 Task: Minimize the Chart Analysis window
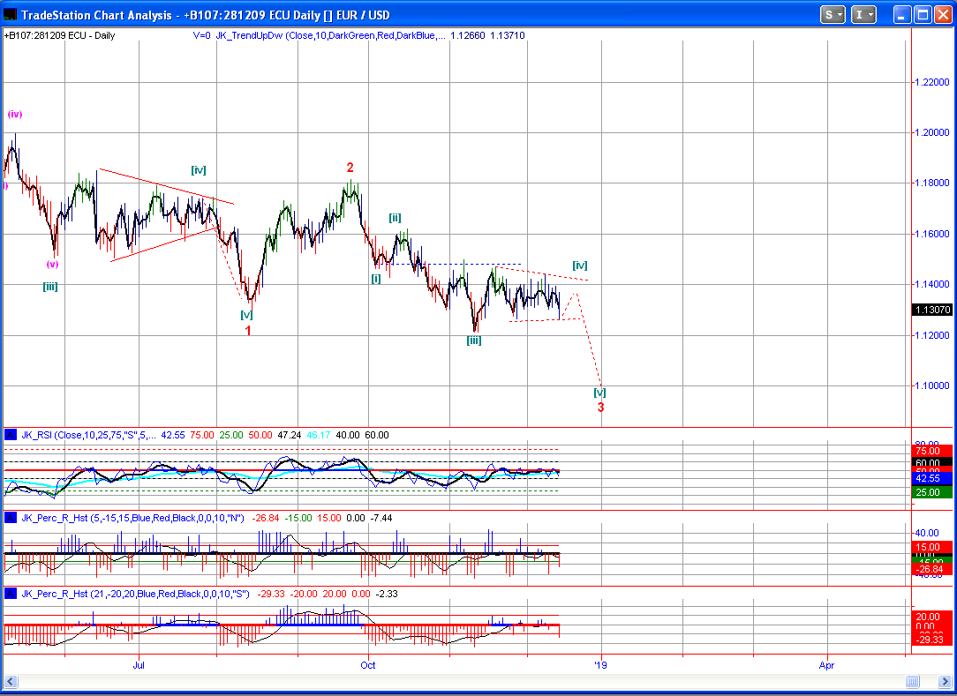[x=902, y=15]
